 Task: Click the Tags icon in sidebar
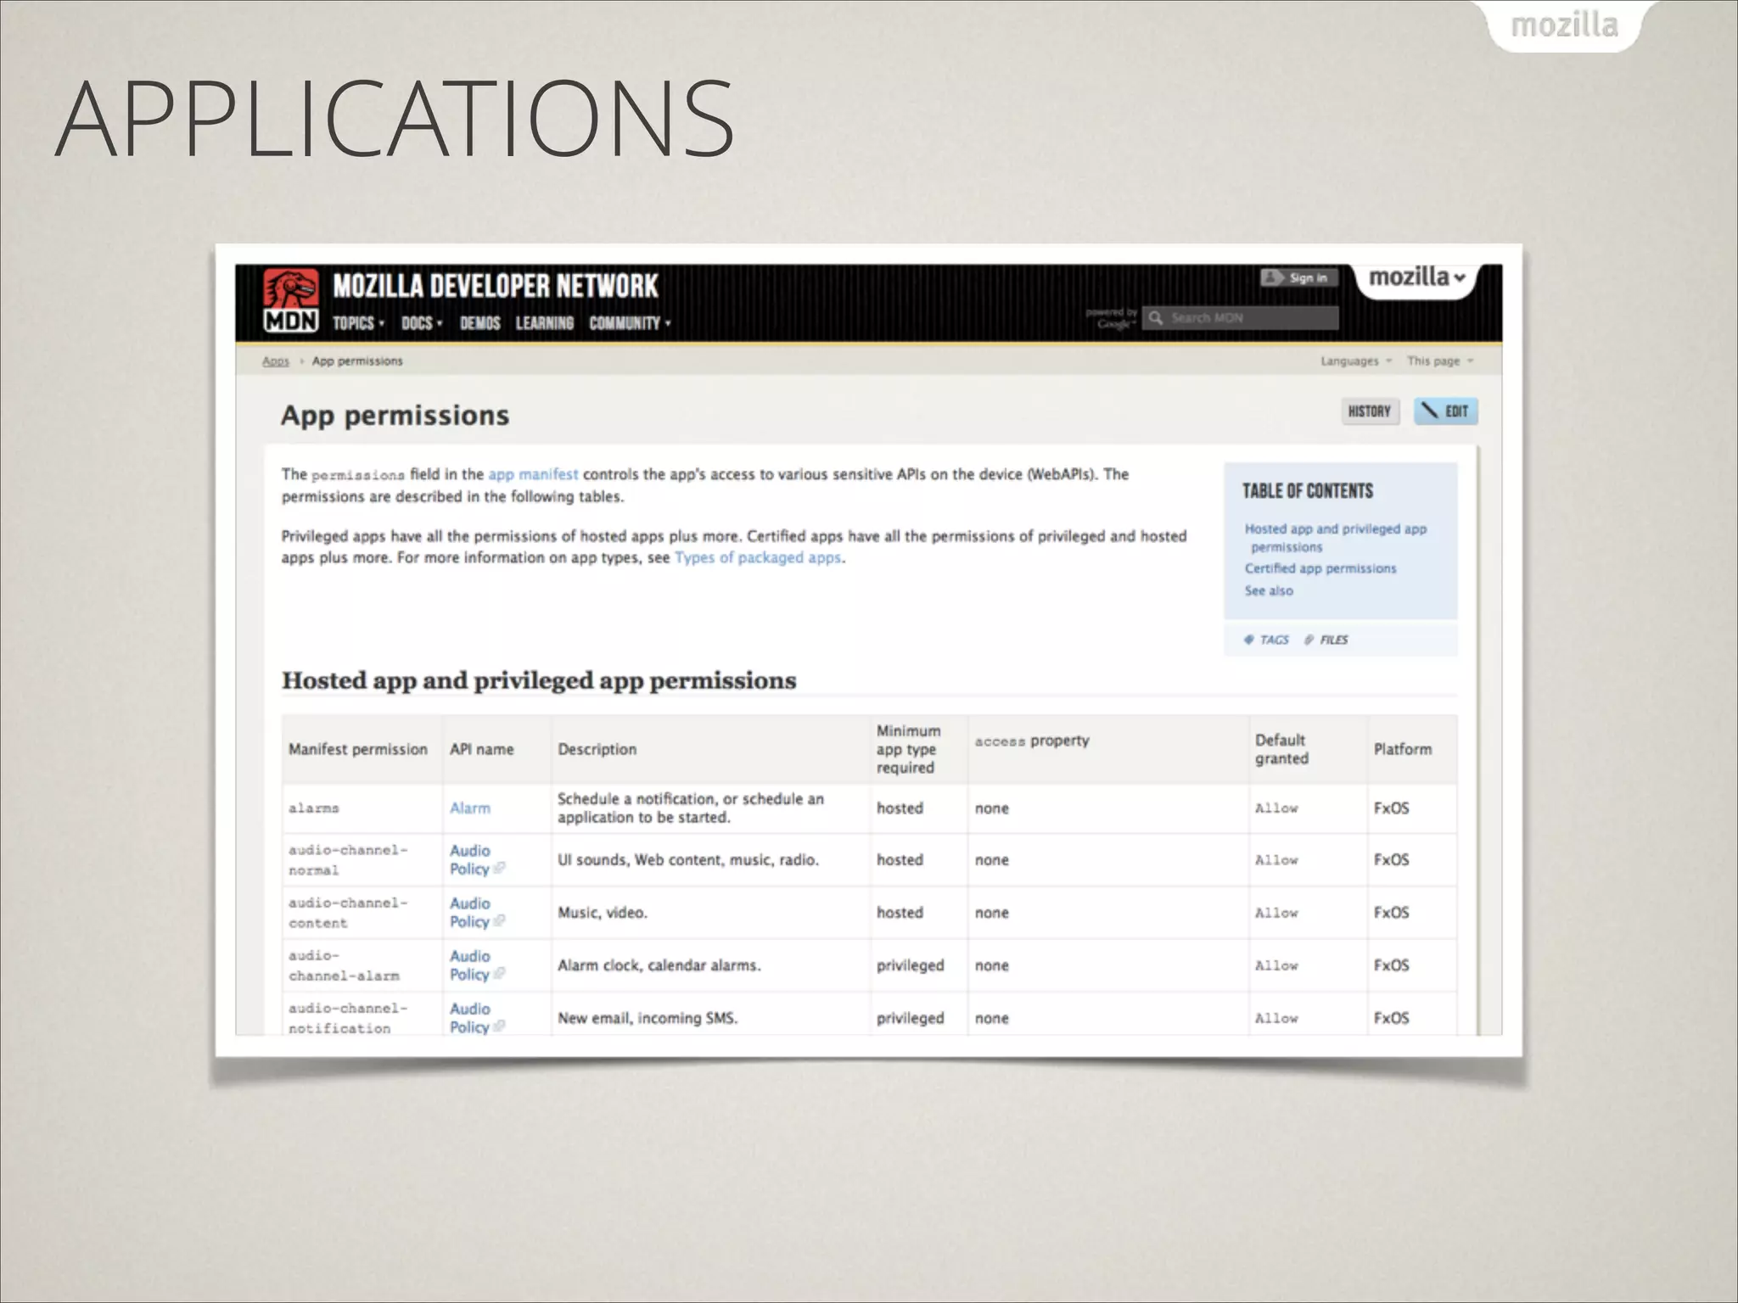coord(1248,640)
